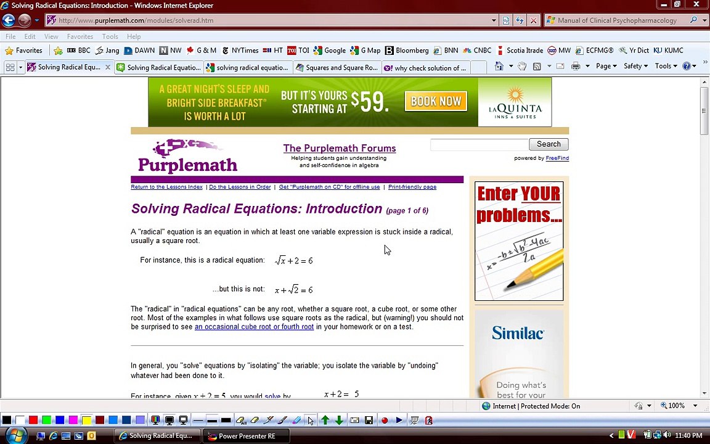Open the File menu
Image resolution: width=710 pixels, height=444 pixels.
click(x=10, y=36)
